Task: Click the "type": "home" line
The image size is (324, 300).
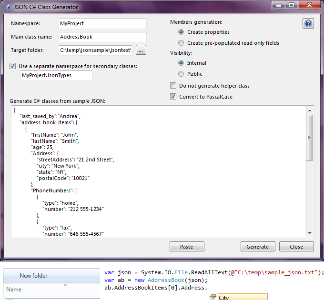Action: [61, 203]
